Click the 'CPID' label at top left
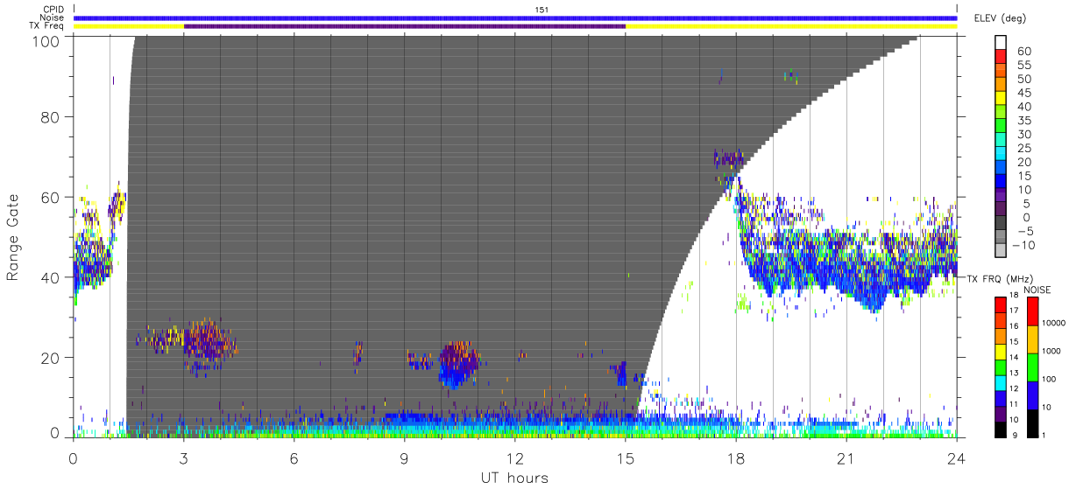This screenshot has width=1076, height=496. tap(52, 10)
